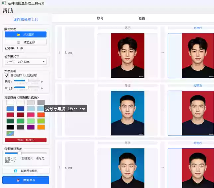The width and height of the screenshot is (214, 188).
Task: Click the 清空全部 button
Action: coord(26,42)
